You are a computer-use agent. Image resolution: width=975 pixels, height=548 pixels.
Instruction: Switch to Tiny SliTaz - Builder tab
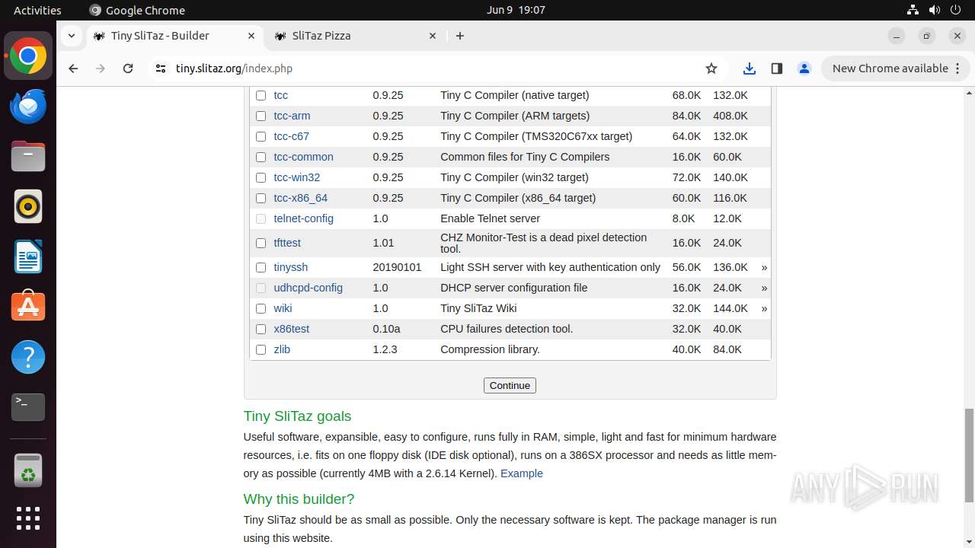(175, 36)
